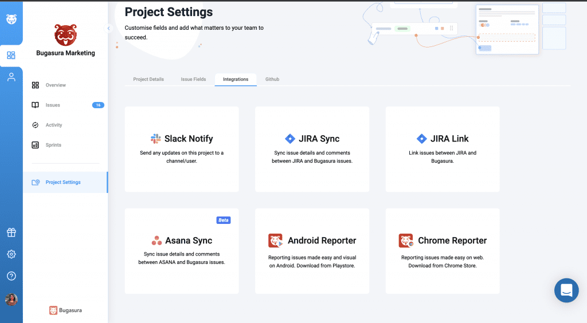This screenshot has width=587, height=323.
Task: Open the gift box rewards icon
Action: point(11,233)
